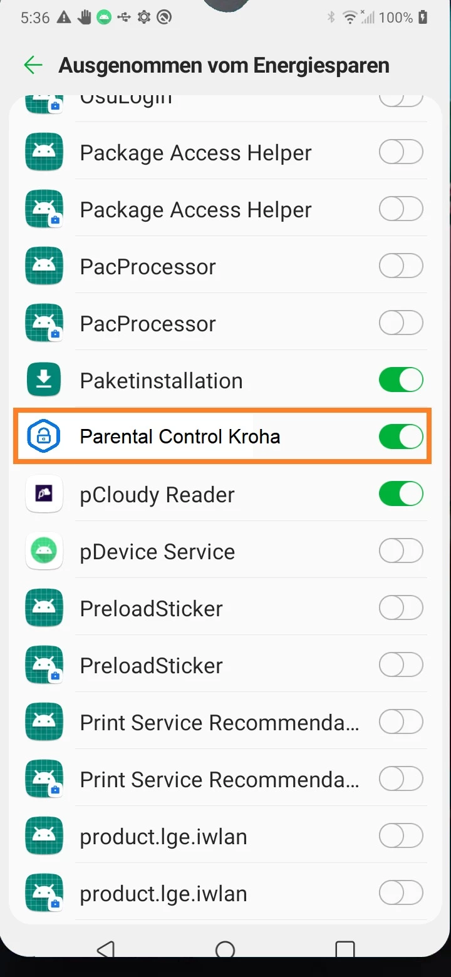Tap the pDevice Service android icon
This screenshot has width=451, height=977.
pyautogui.click(x=44, y=551)
